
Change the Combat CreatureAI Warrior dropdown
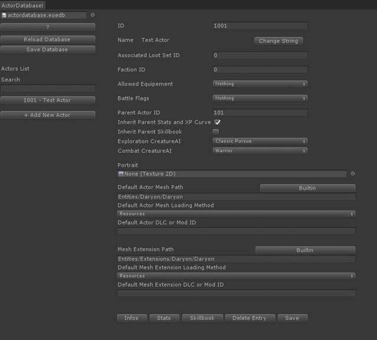pyautogui.click(x=260, y=151)
